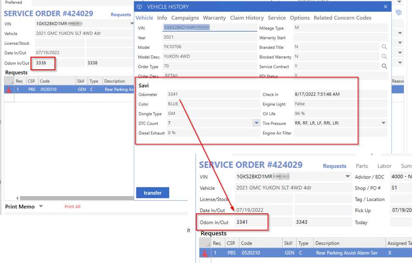Viewport: 412px width, 263px height.
Task: Click Date In field in upper order
Action: coord(60,52)
